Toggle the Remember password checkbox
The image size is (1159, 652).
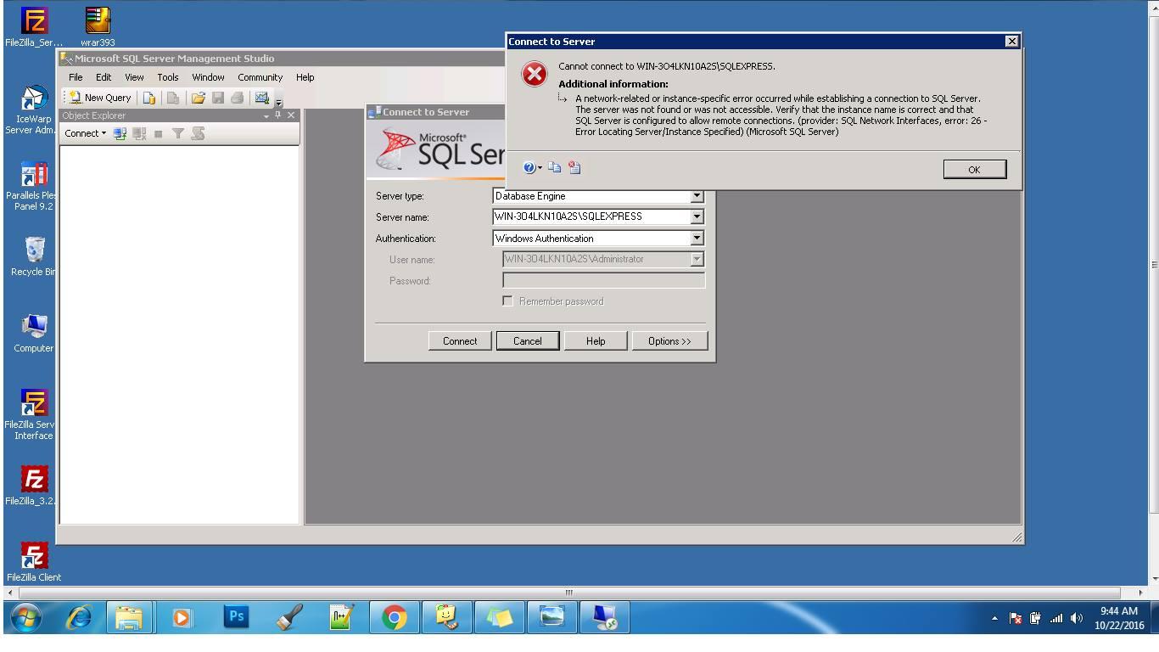[x=507, y=301]
